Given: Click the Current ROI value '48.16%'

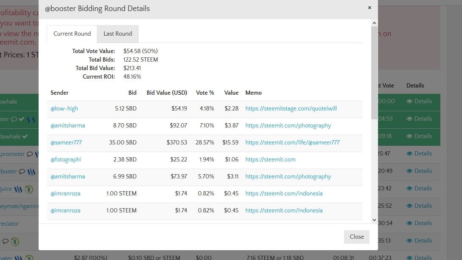Looking at the screenshot, I should point(132,77).
